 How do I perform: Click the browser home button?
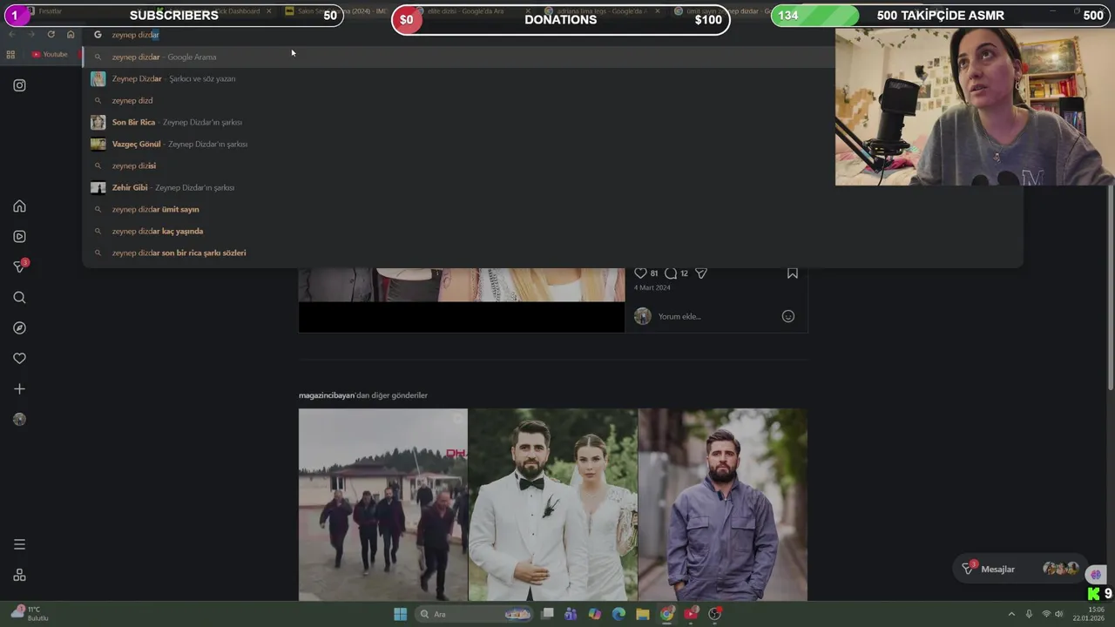point(71,35)
